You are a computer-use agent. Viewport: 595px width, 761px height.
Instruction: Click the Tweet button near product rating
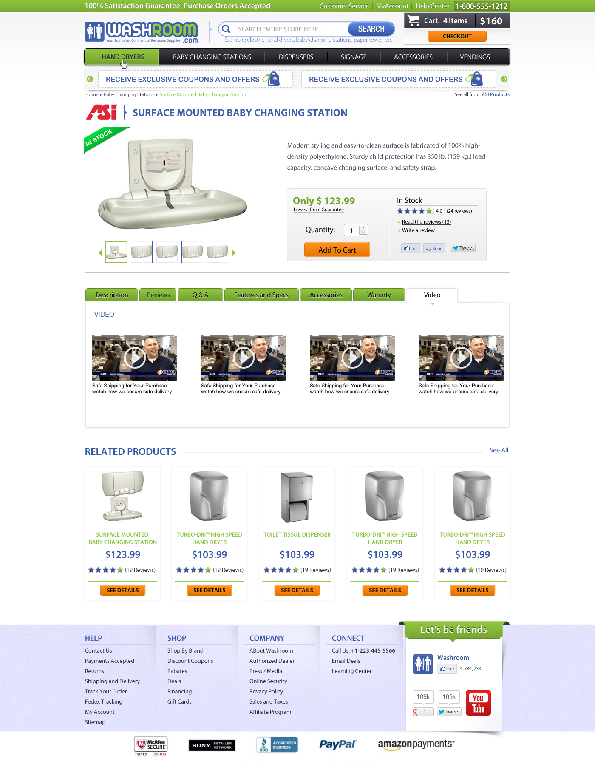(x=463, y=248)
